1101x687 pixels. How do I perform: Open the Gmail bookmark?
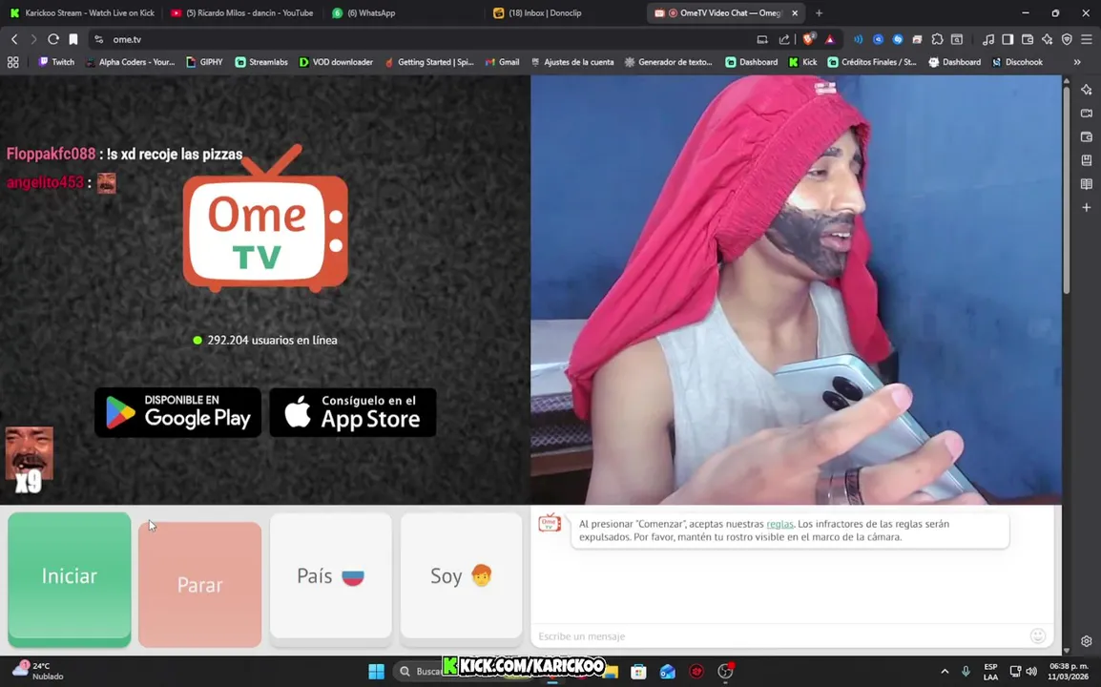[x=502, y=62]
